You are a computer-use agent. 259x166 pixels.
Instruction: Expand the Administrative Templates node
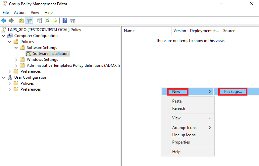click(x=16, y=65)
